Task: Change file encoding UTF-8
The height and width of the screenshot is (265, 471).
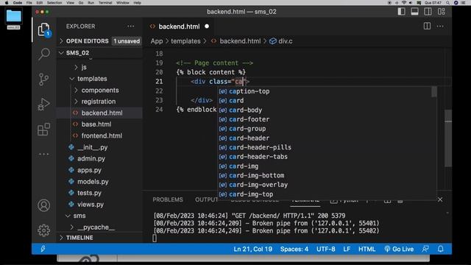Action: pos(325,249)
